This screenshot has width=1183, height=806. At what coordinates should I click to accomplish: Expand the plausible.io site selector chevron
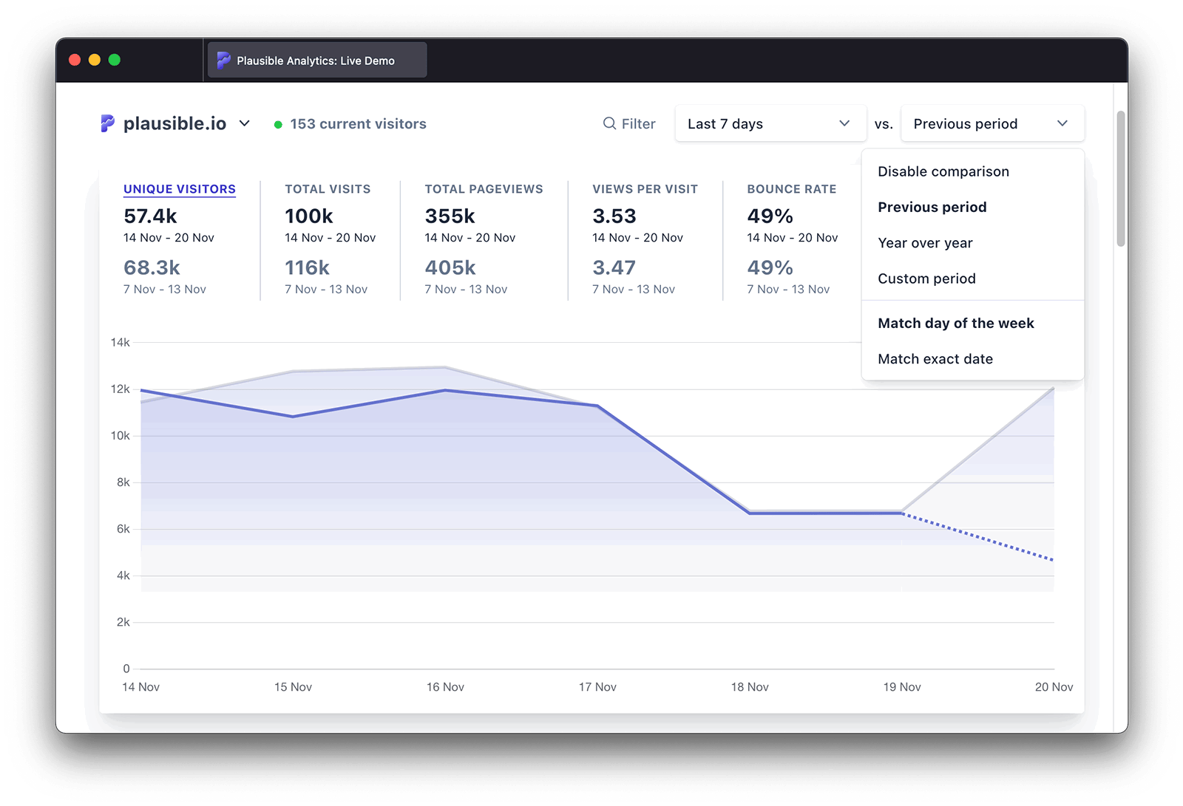[x=245, y=123]
